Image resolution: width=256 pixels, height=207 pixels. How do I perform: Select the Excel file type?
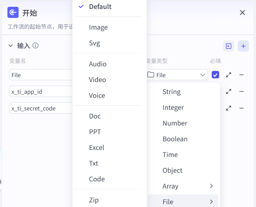pos(97,147)
